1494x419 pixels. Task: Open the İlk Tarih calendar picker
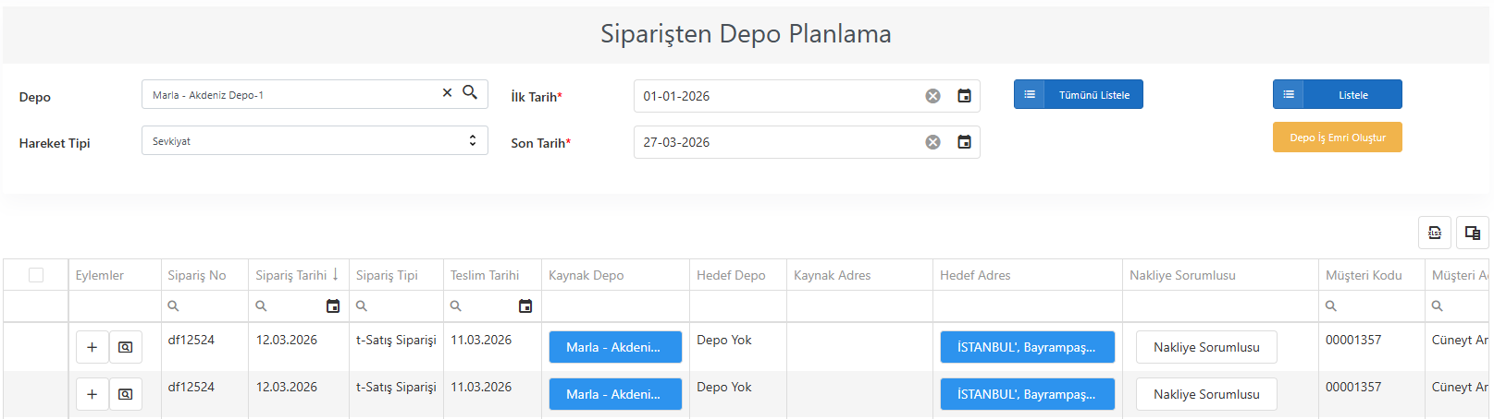[964, 96]
